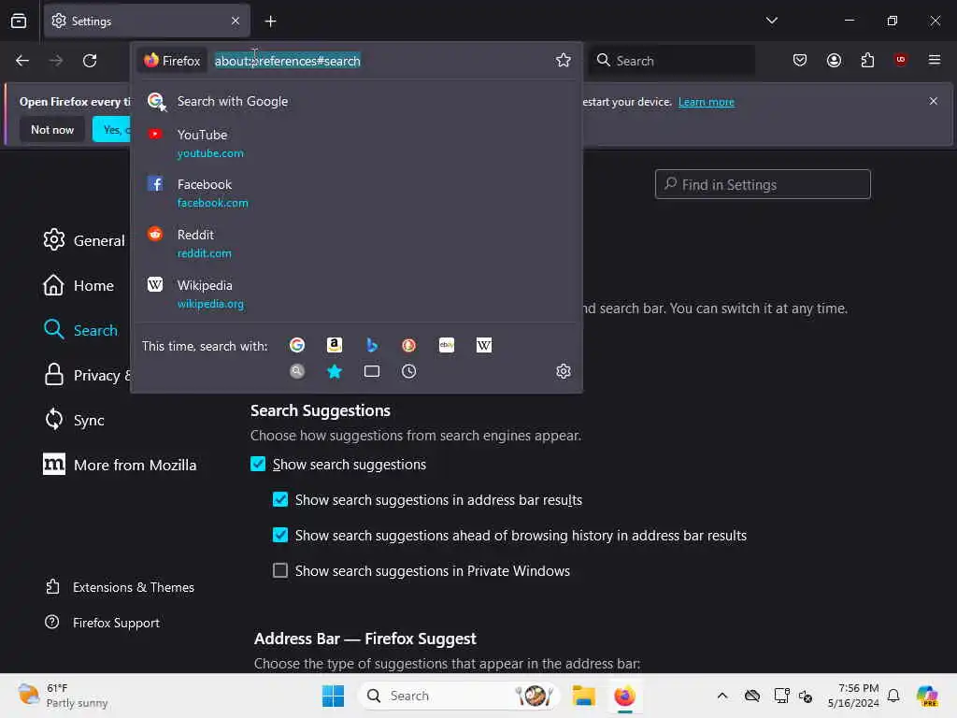
Task: Expand the system tray hidden icons chevron
Action: [x=722, y=696]
